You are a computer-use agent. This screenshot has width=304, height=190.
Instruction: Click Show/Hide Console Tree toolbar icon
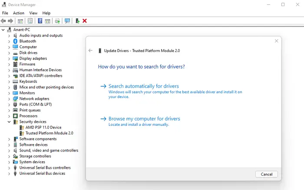[x=20, y=21]
